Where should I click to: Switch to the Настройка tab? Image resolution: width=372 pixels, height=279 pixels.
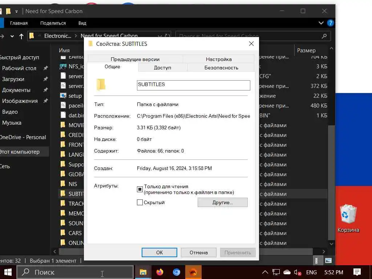pos(218,59)
